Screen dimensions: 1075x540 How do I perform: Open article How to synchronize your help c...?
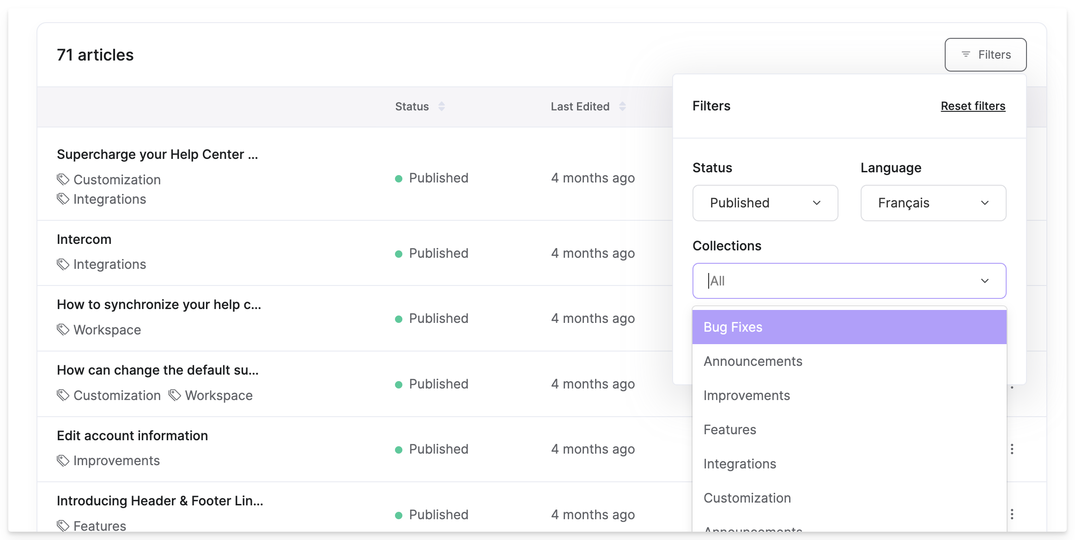[159, 304]
